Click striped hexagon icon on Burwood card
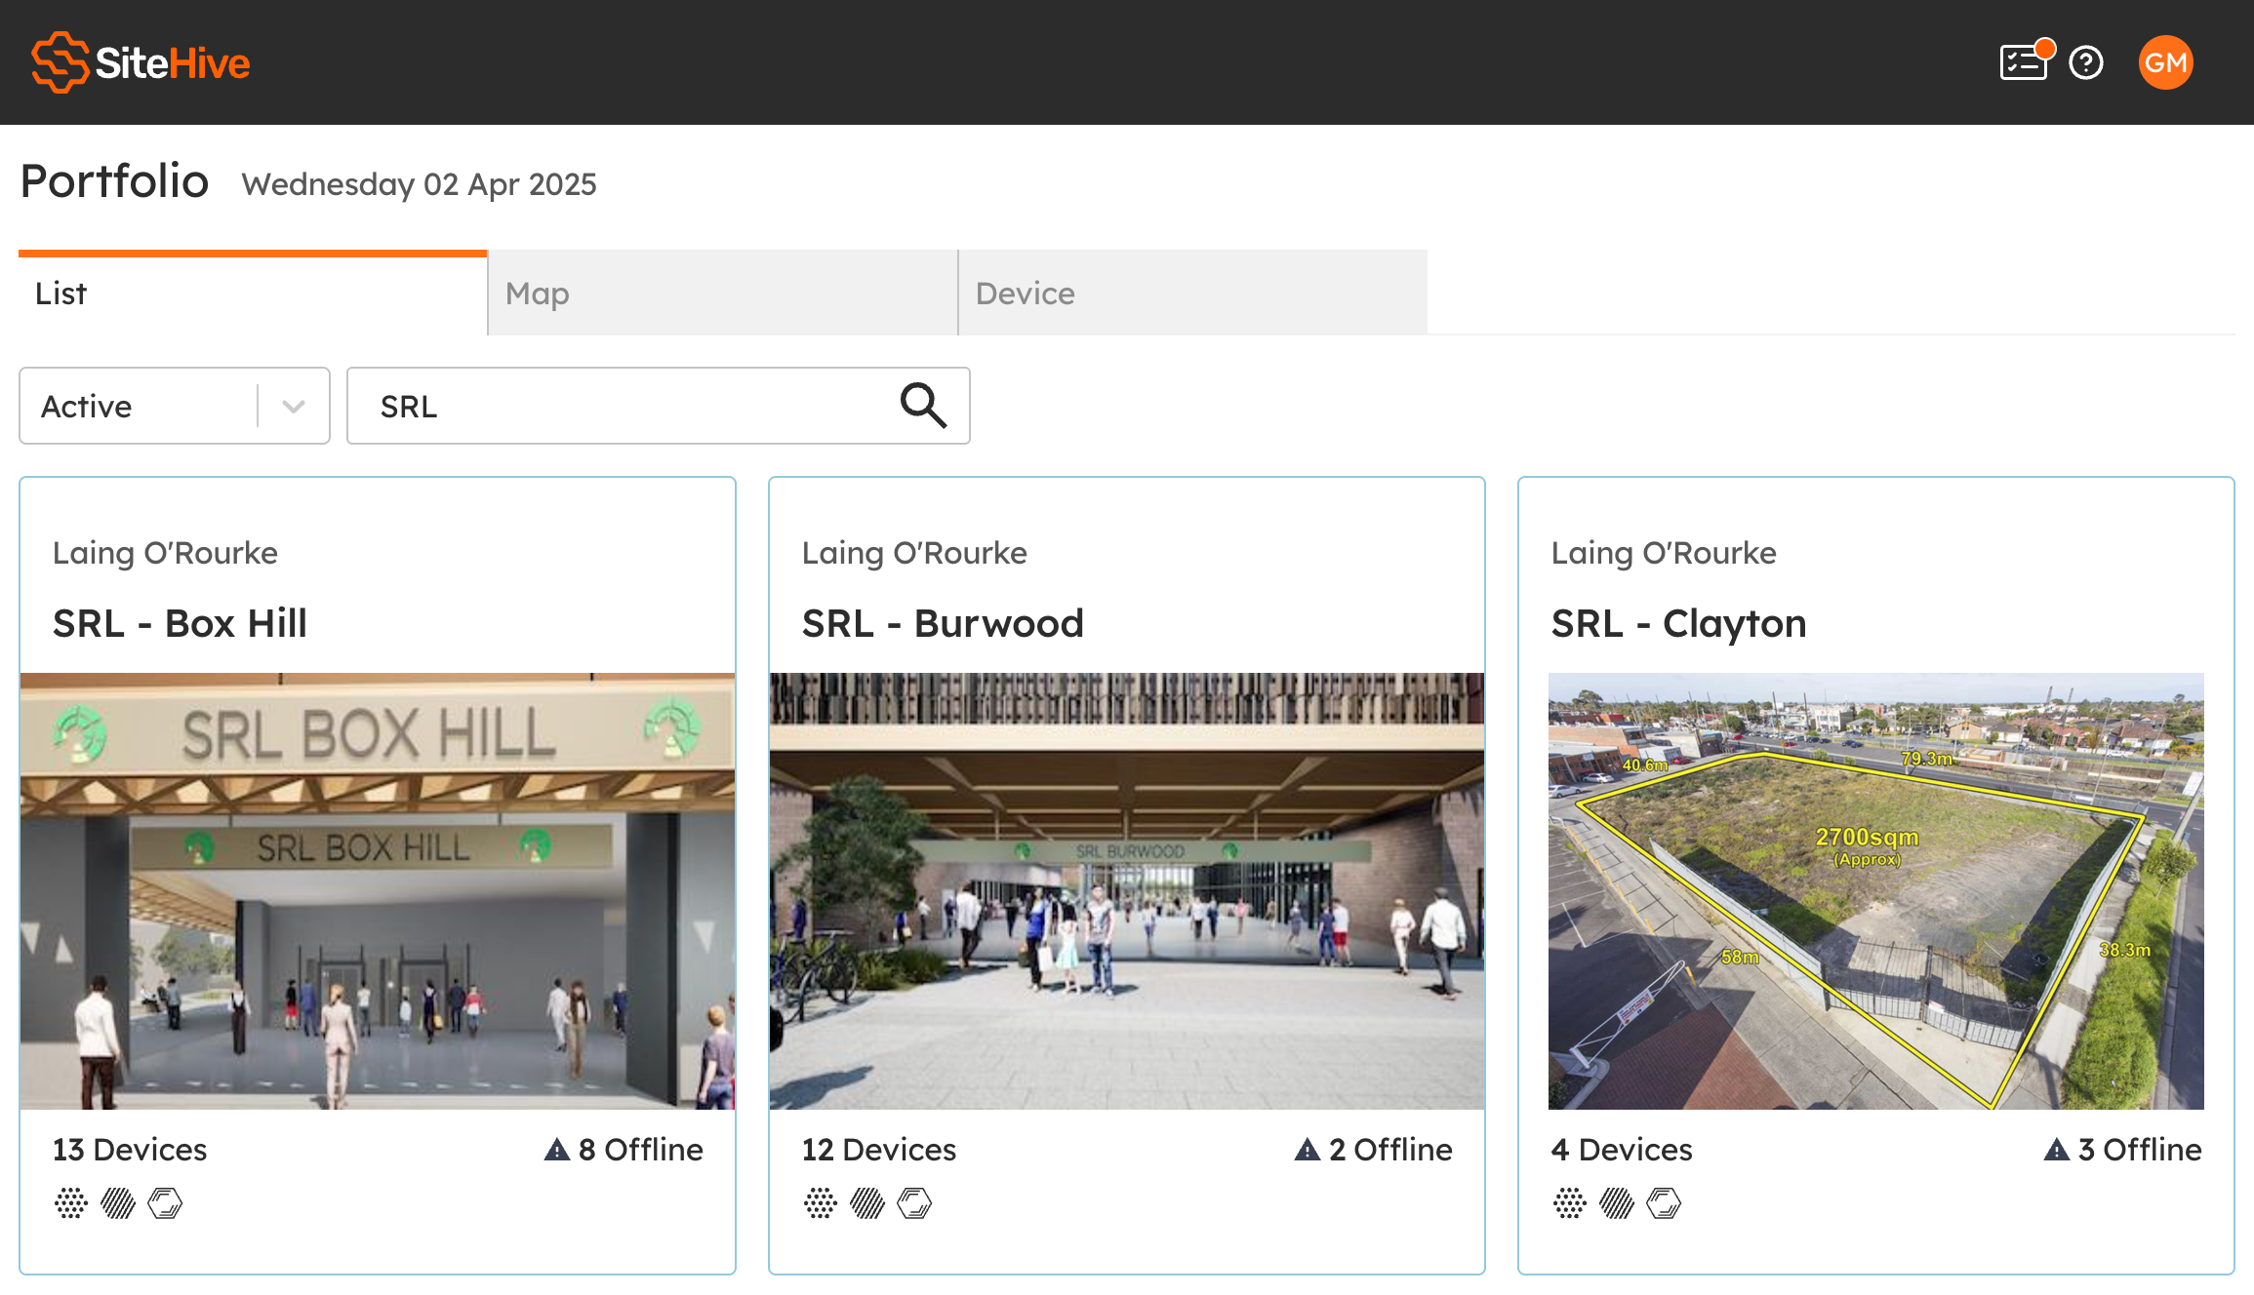This screenshot has width=2254, height=1295. coord(867,1202)
